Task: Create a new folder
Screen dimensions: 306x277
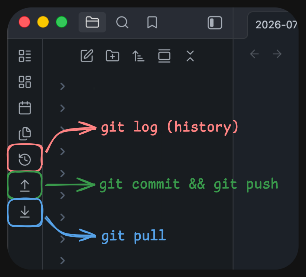Action: click(x=113, y=56)
